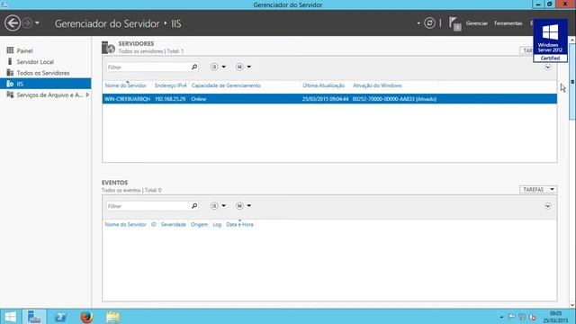Open dropdown arrow left of refresh icon
Screen dimensions: 576x324
pos(418,23)
